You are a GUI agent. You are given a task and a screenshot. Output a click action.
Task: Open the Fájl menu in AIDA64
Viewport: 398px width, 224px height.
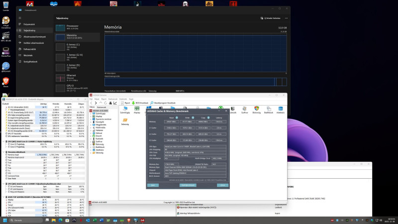(x=92, y=99)
